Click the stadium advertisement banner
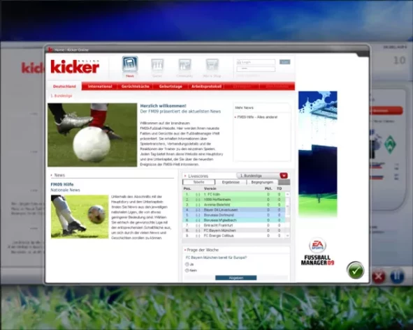The width and height of the screenshot is (413, 330). coord(318,154)
